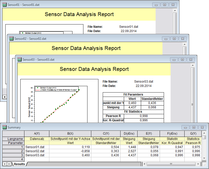This screenshot has height=169, width=209.
Task: Close the Sensor03 window
Action: [x=191, y=60]
